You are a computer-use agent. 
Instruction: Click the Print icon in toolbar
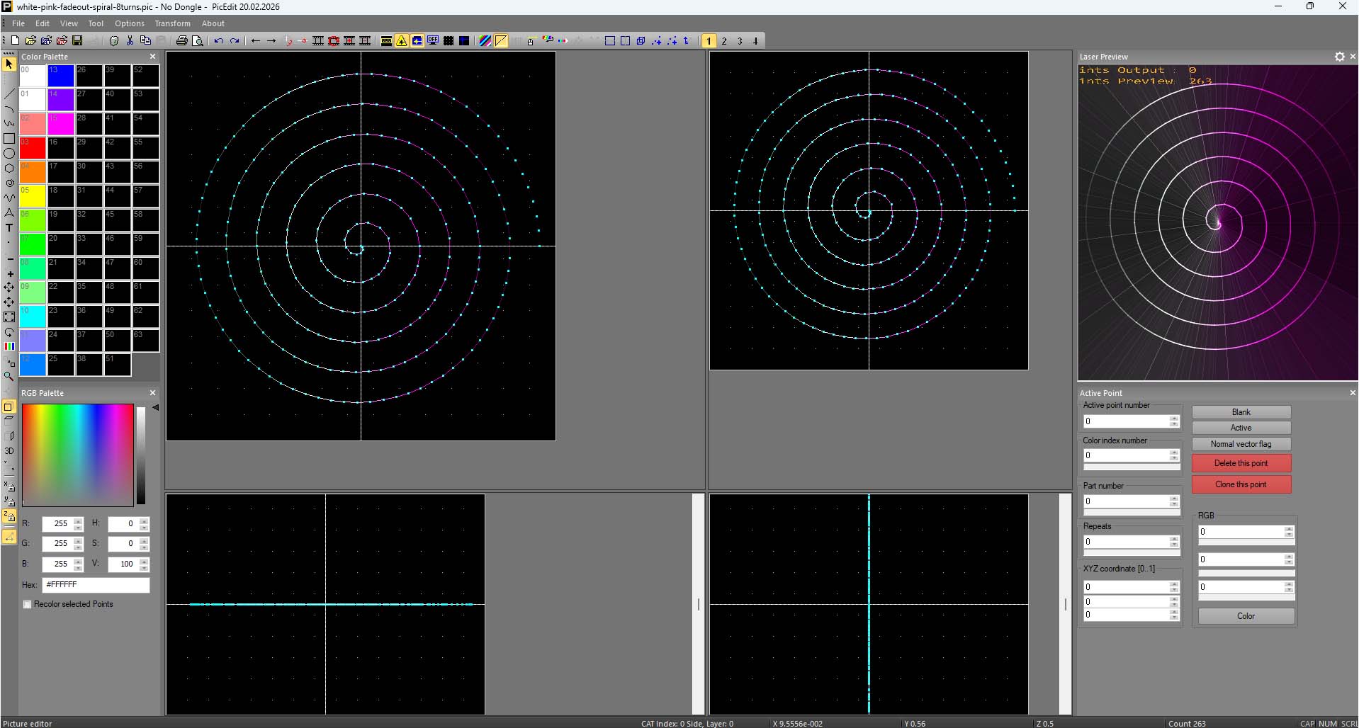[x=181, y=41]
